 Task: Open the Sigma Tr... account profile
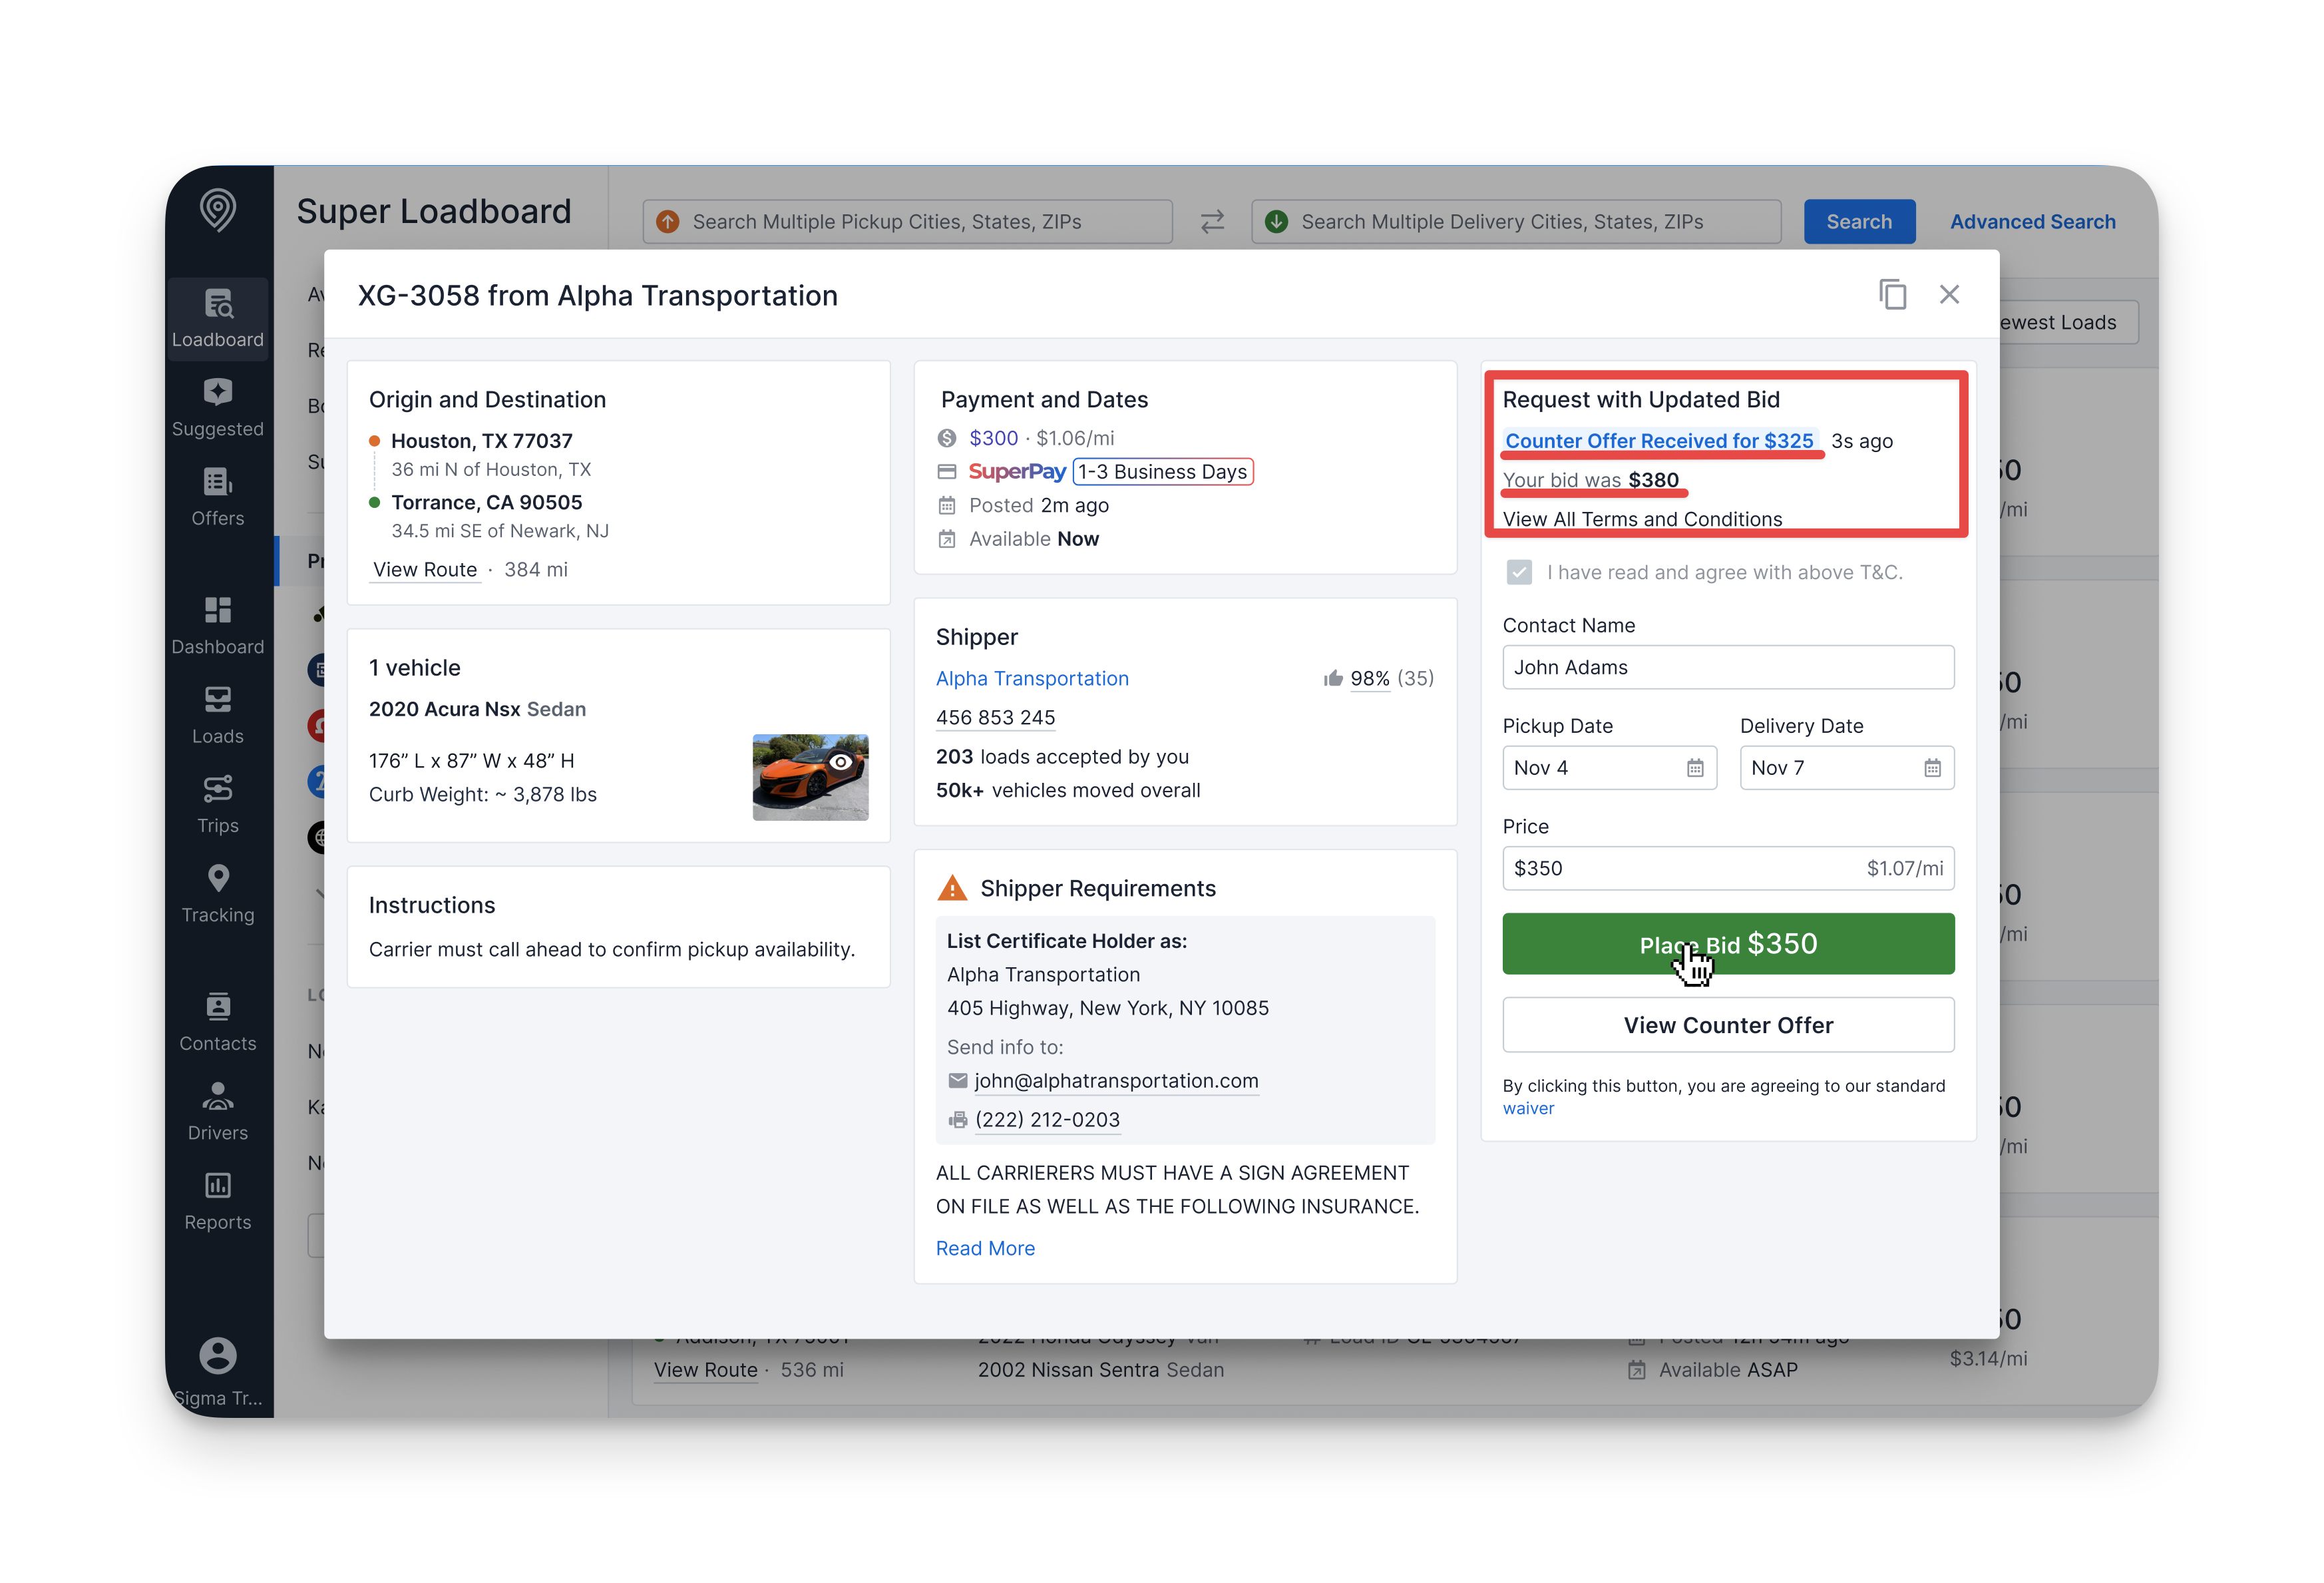tap(218, 1372)
